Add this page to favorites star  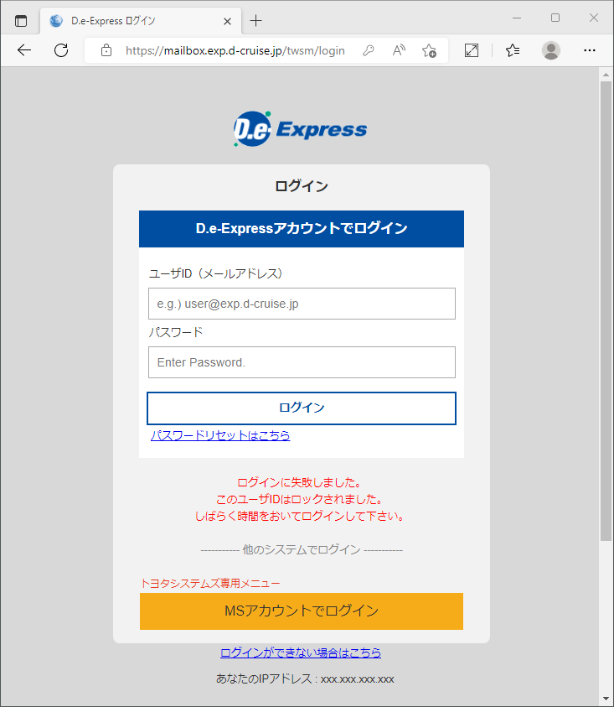click(x=429, y=50)
